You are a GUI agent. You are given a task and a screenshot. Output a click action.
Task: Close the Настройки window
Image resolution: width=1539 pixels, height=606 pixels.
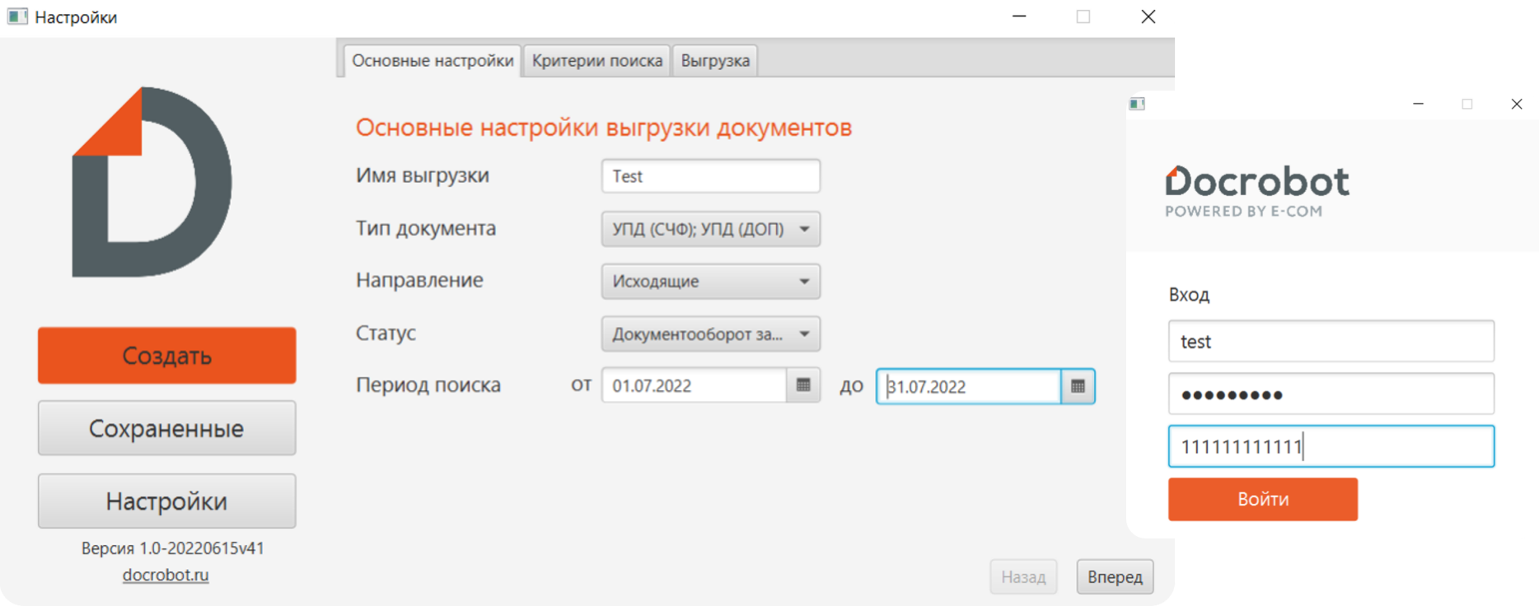tap(1148, 16)
